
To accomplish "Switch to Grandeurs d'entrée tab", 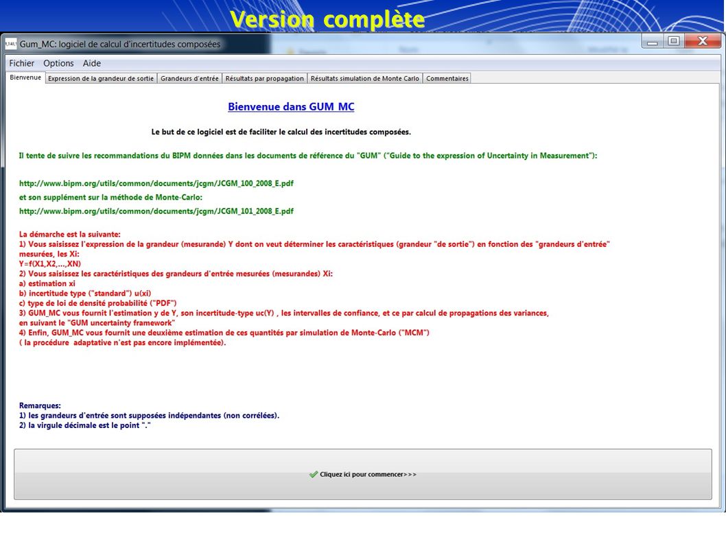I will 189,78.
